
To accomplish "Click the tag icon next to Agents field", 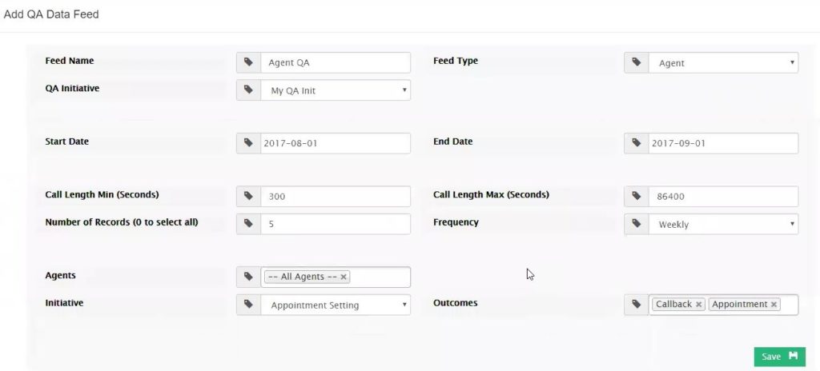I will coord(248,277).
